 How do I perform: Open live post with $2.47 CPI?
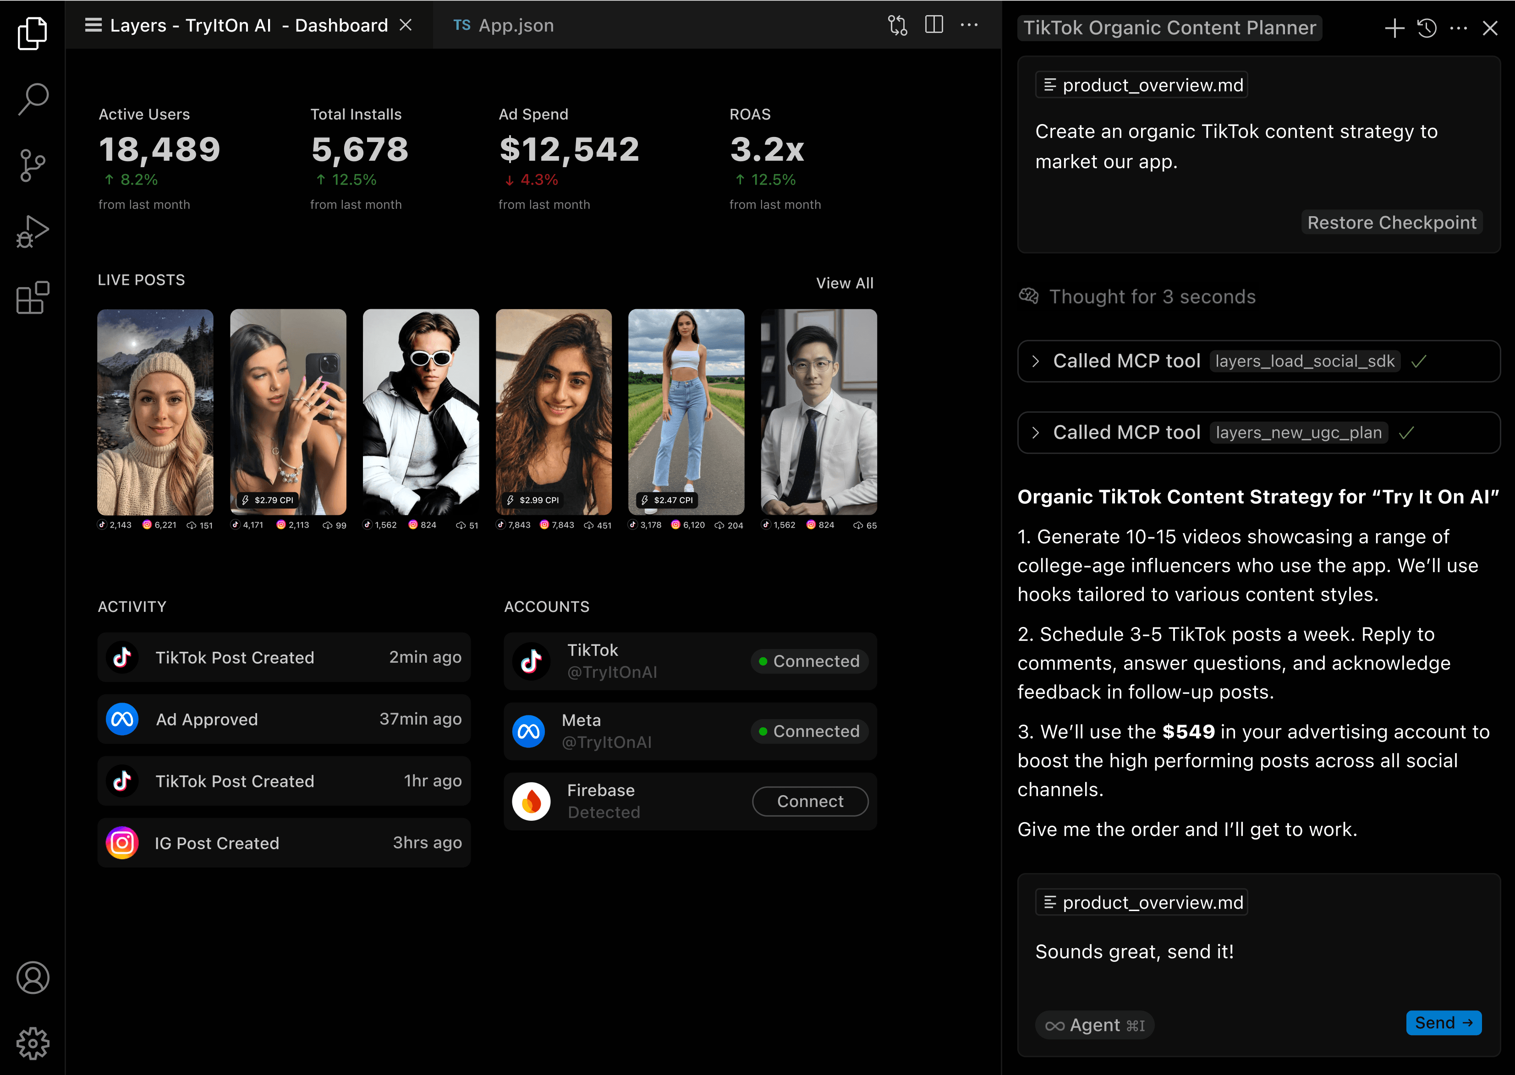coord(686,412)
